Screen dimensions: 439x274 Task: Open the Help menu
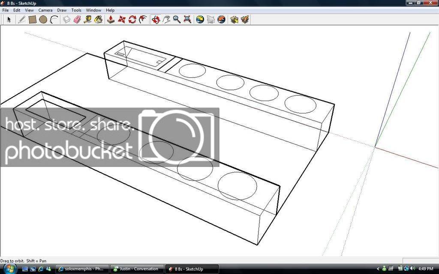coord(110,10)
